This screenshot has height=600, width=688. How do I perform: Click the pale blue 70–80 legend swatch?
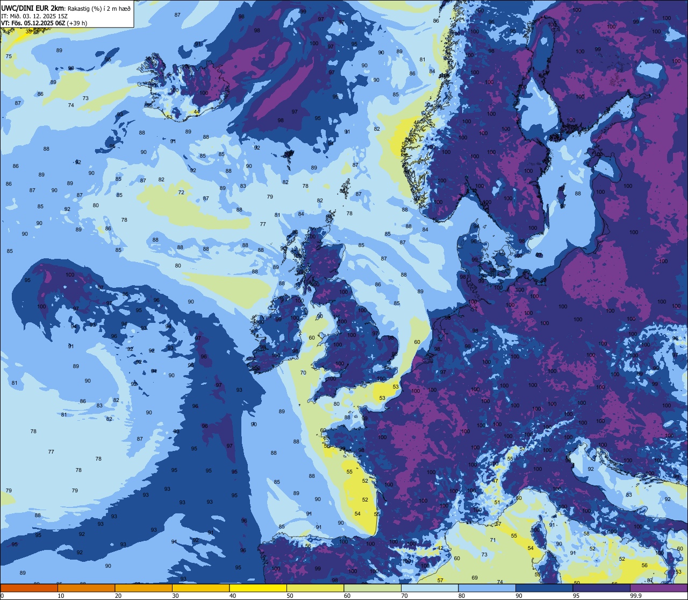coord(429,588)
